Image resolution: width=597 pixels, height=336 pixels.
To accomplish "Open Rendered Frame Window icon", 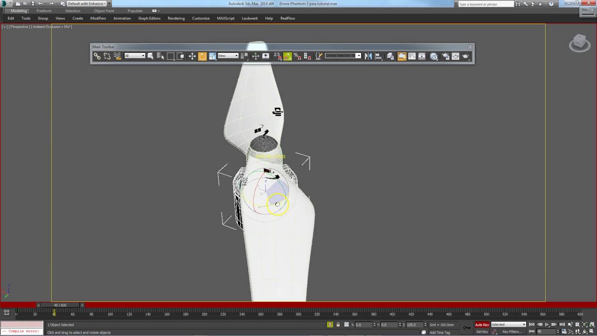I will [455, 56].
